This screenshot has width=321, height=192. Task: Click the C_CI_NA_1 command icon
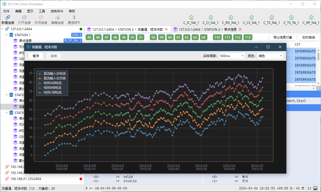point(210,18)
